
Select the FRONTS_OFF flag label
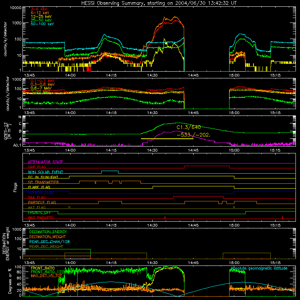click(x=39, y=213)
